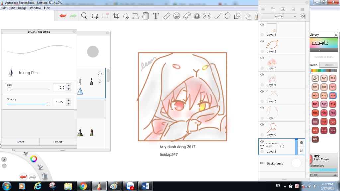Select the R29 Copic color swatch

click(324, 130)
